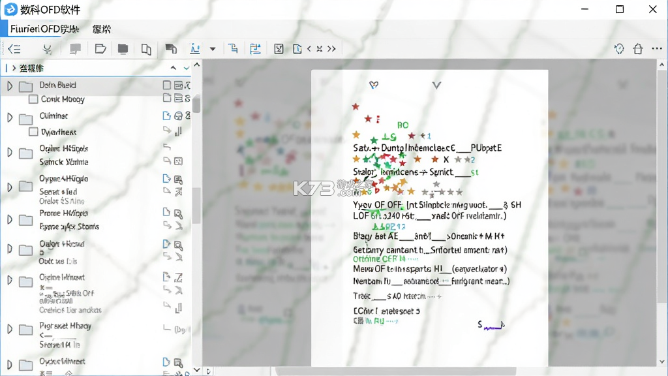This screenshot has width=668, height=376.
Task: Go to next page with double chevron
Action: point(331,49)
